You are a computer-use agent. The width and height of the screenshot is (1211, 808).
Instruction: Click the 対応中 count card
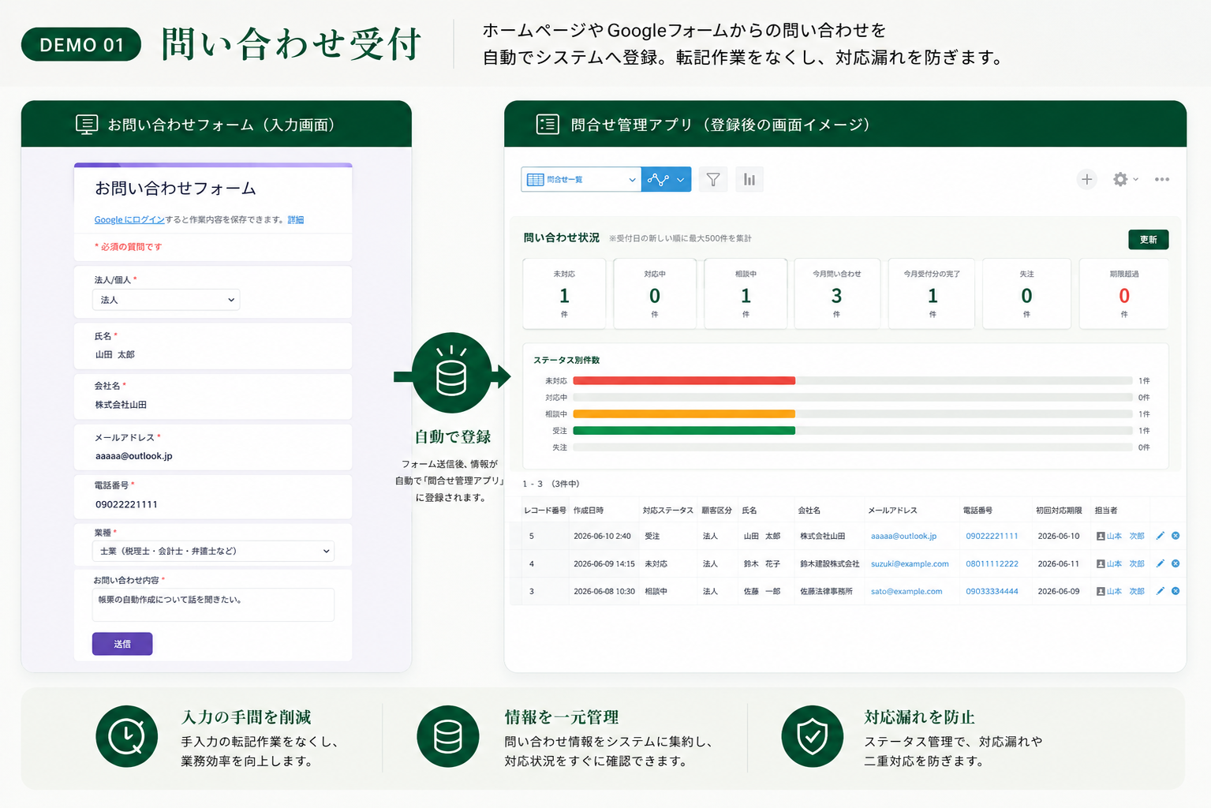point(655,294)
